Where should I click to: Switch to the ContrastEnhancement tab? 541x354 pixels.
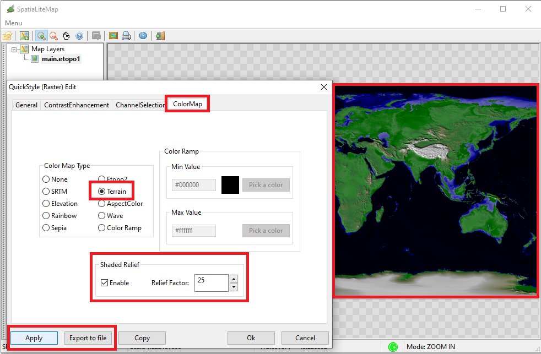(76, 105)
